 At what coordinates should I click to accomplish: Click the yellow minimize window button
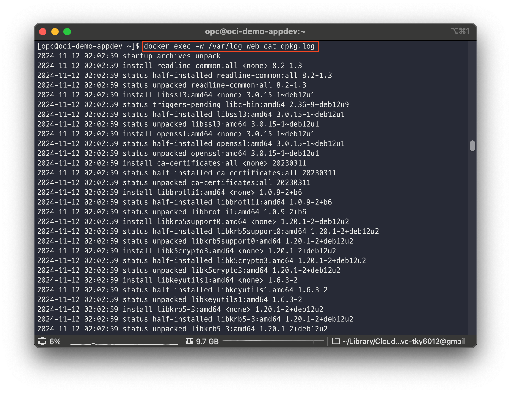(55, 32)
